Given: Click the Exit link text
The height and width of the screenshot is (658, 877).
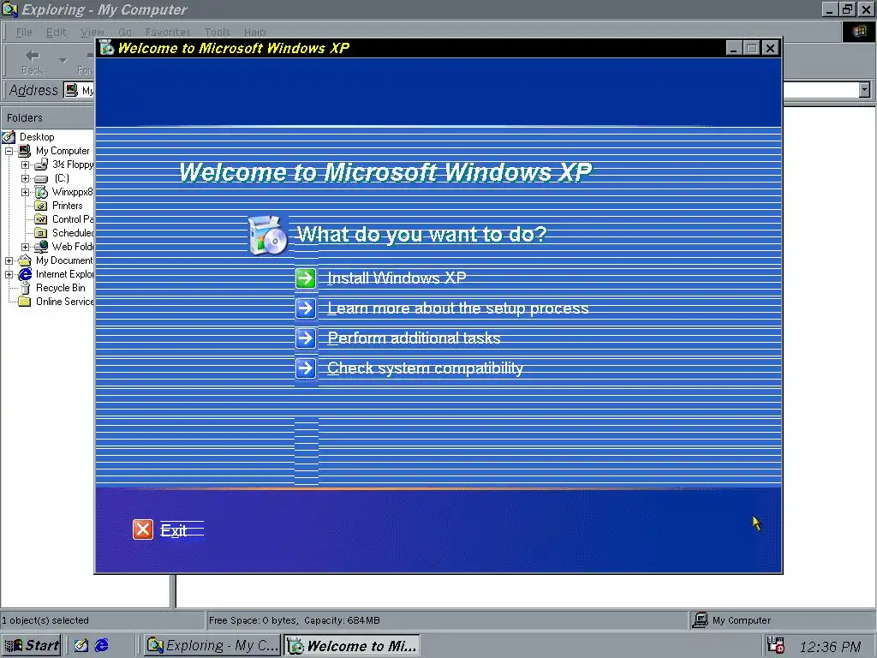Looking at the screenshot, I should [x=173, y=529].
